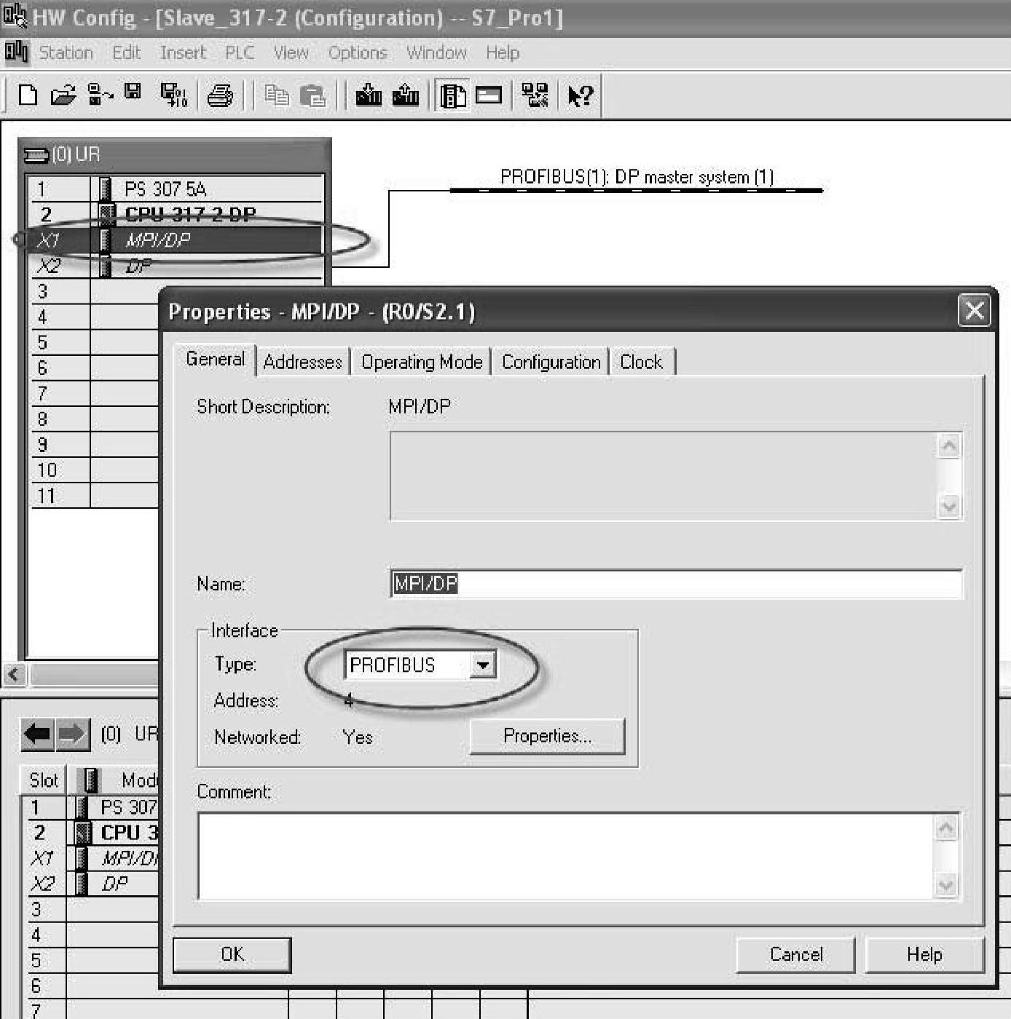Open the Insert menu
1011x1019 pixels.
183,52
